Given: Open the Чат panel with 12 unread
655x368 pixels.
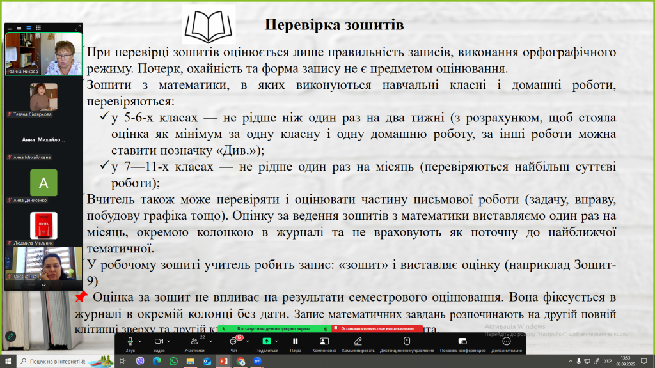Looking at the screenshot, I should click(234, 344).
